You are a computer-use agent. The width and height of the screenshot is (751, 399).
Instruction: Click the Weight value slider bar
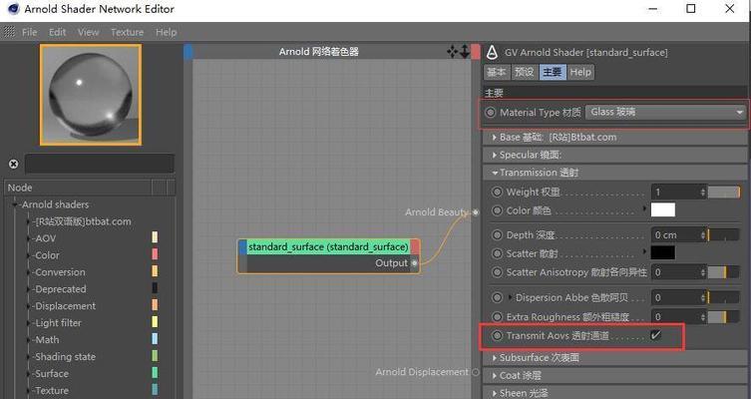coord(724,193)
